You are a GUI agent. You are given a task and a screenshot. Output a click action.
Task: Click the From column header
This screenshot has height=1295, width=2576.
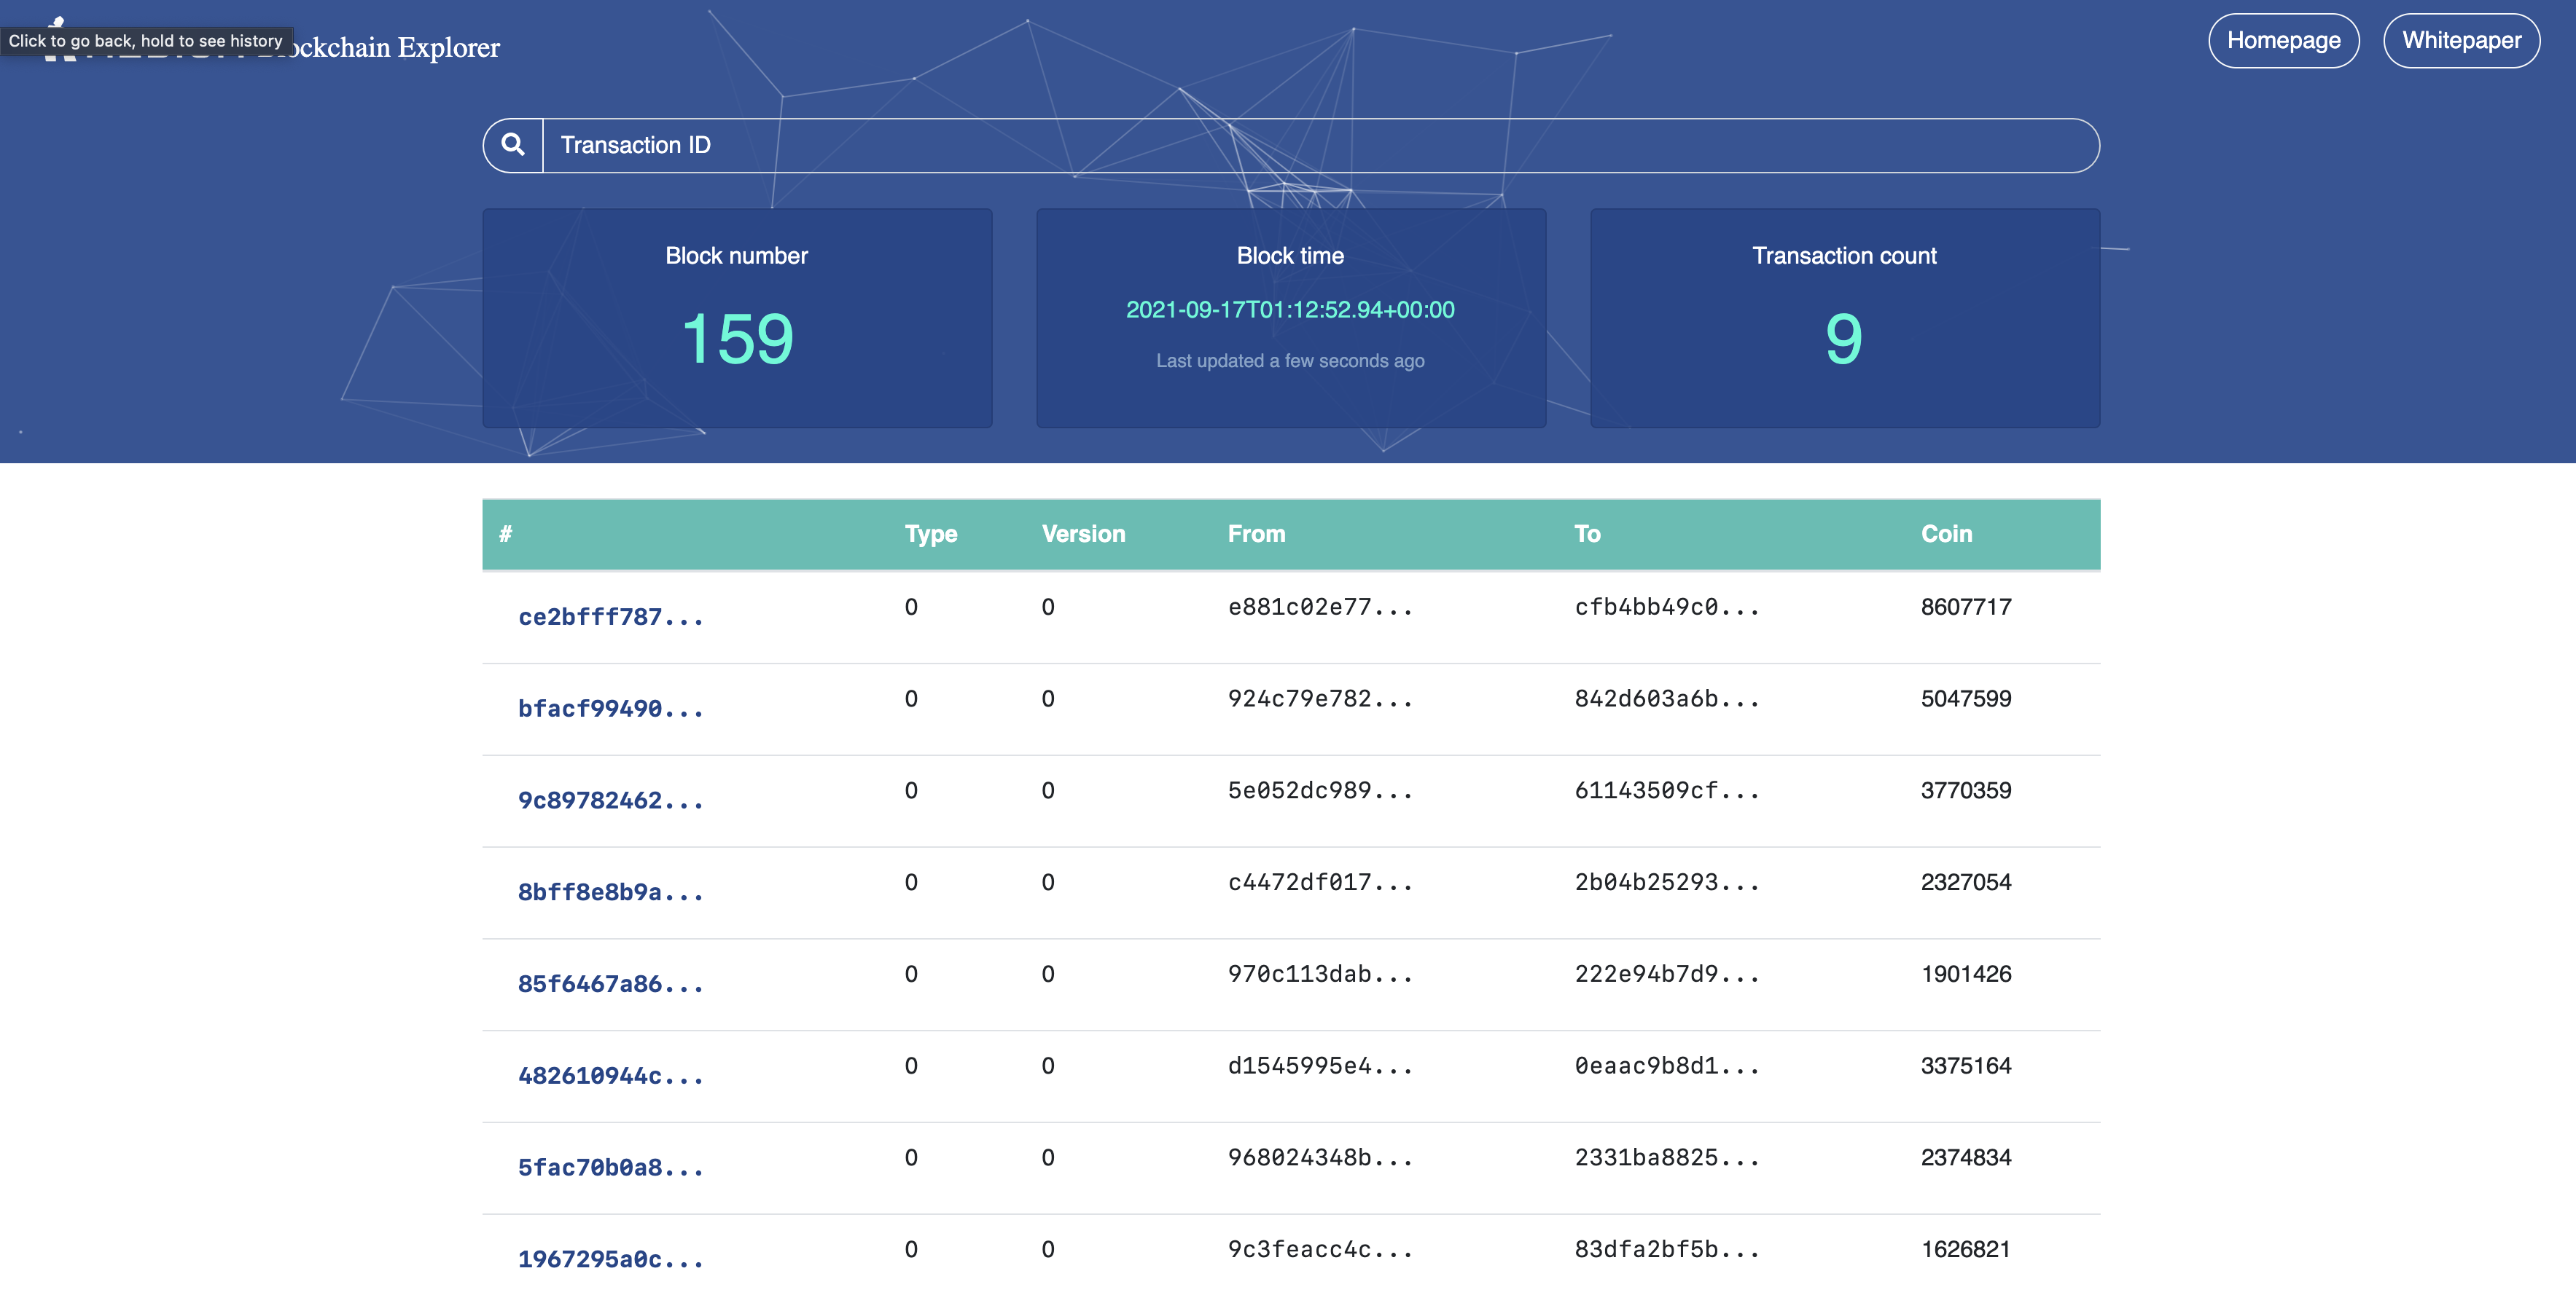pos(1256,534)
